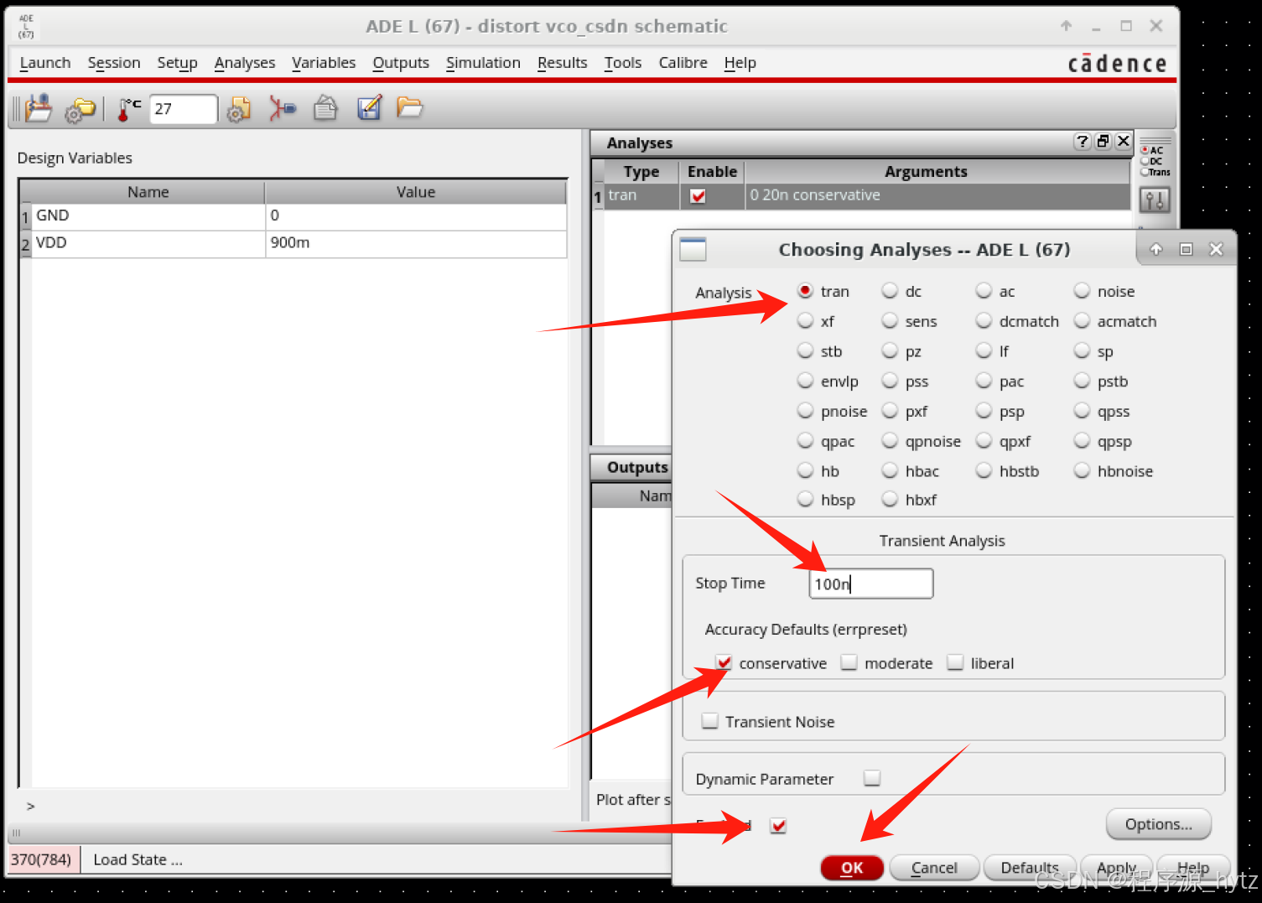Click the save state floppy-pencil icon
1262x903 pixels.
(x=369, y=108)
